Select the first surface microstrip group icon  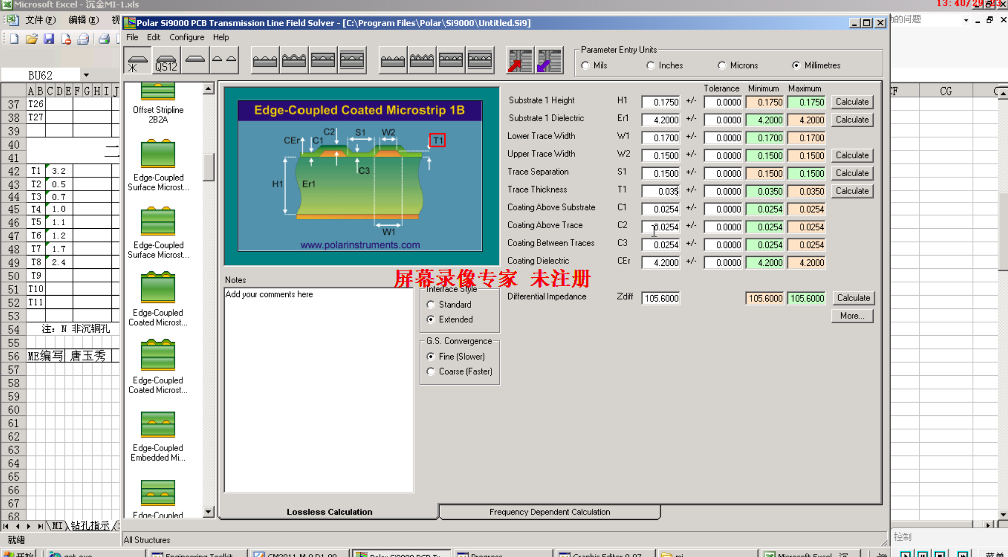tap(265, 61)
